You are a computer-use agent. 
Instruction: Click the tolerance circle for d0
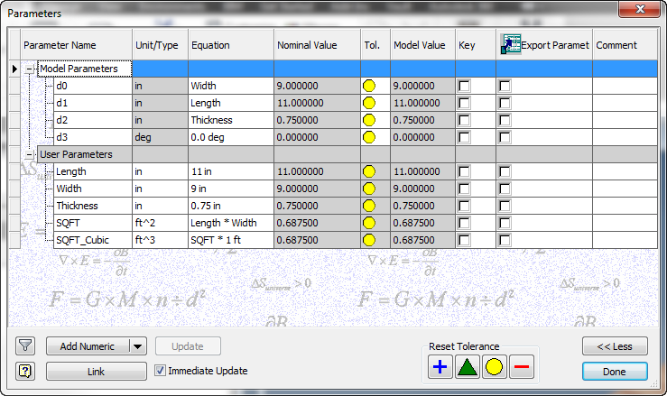click(369, 86)
